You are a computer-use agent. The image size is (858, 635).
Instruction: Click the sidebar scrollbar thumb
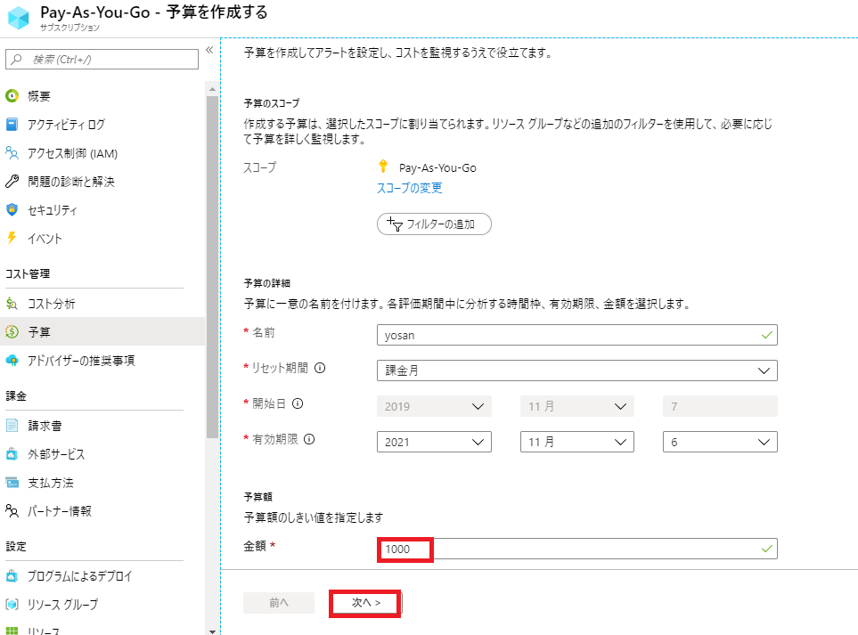pyautogui.click(x=212, y=267)
